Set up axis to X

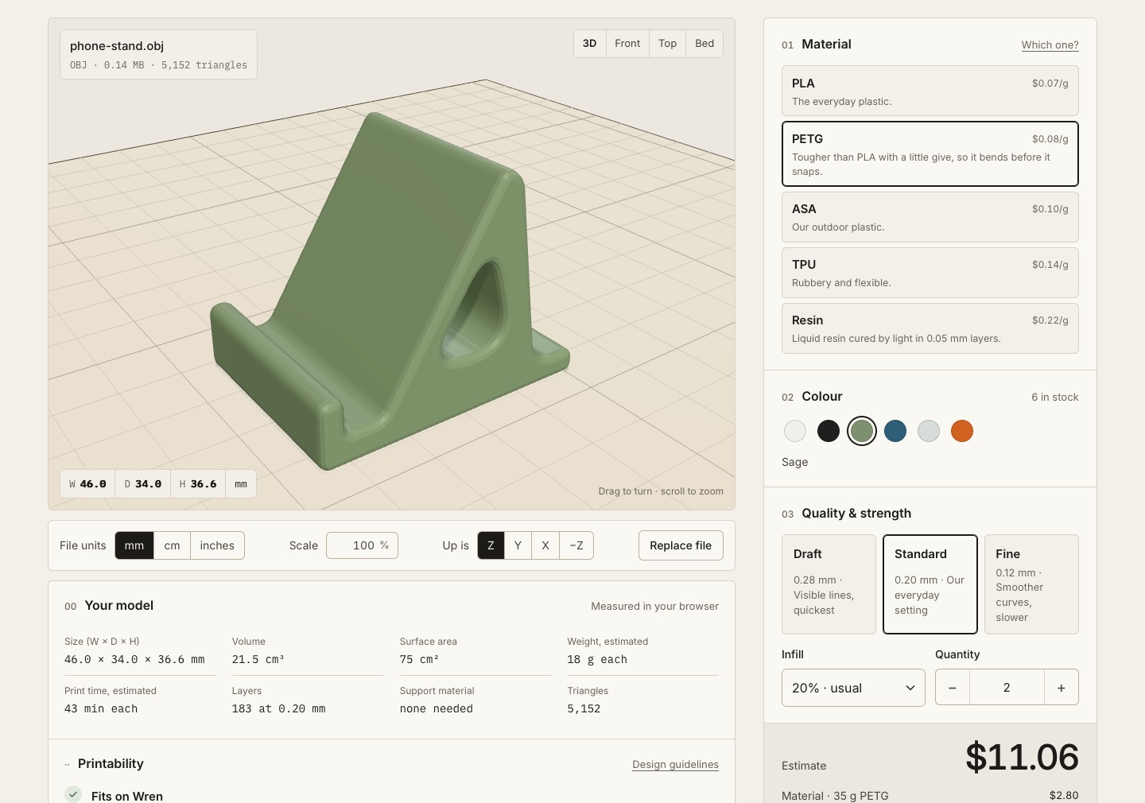tap(545, 545)
